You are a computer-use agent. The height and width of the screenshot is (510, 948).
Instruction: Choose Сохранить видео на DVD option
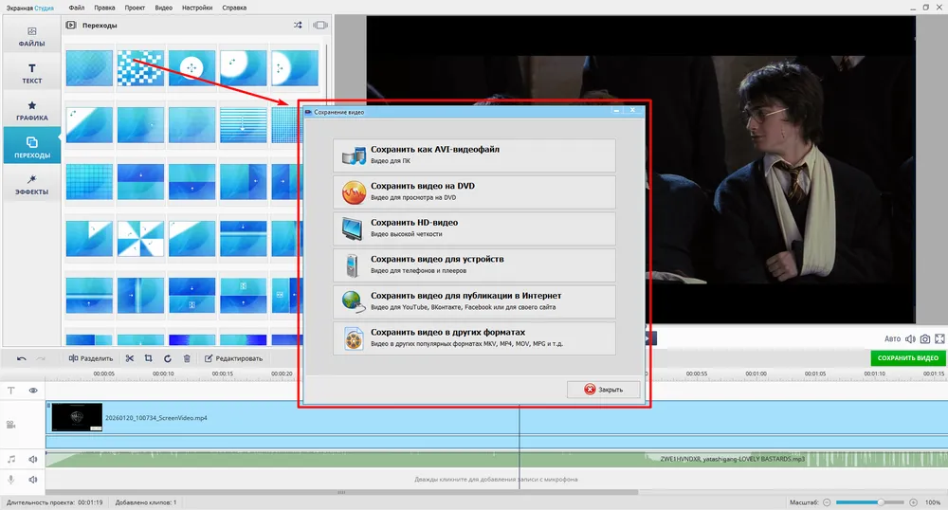(x=474, y=191)
